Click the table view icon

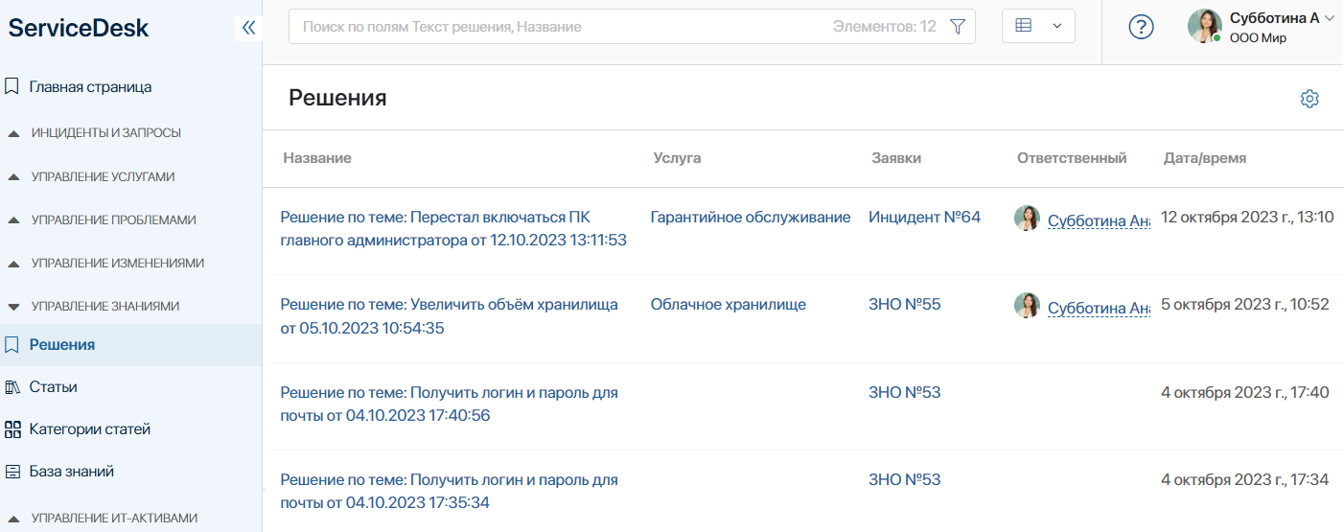(x=1023, y=27)
